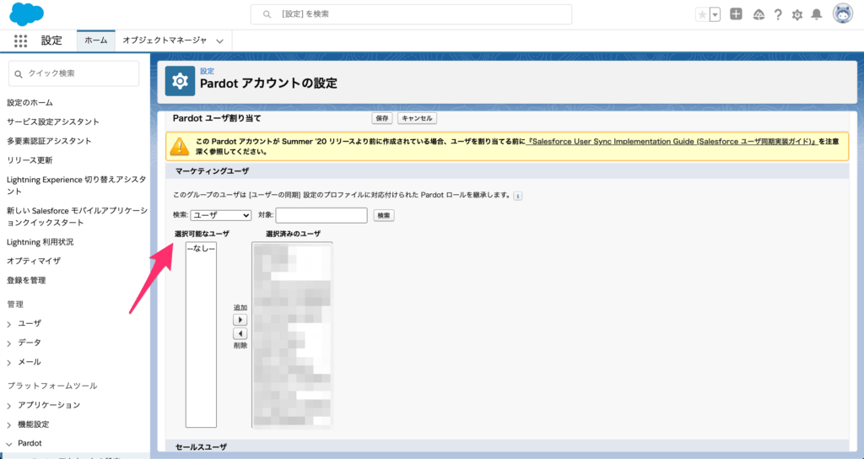Open 多要素認証アシスタント in sidebar
This screenshot has height=459, width=864.
tap(49, 141)
